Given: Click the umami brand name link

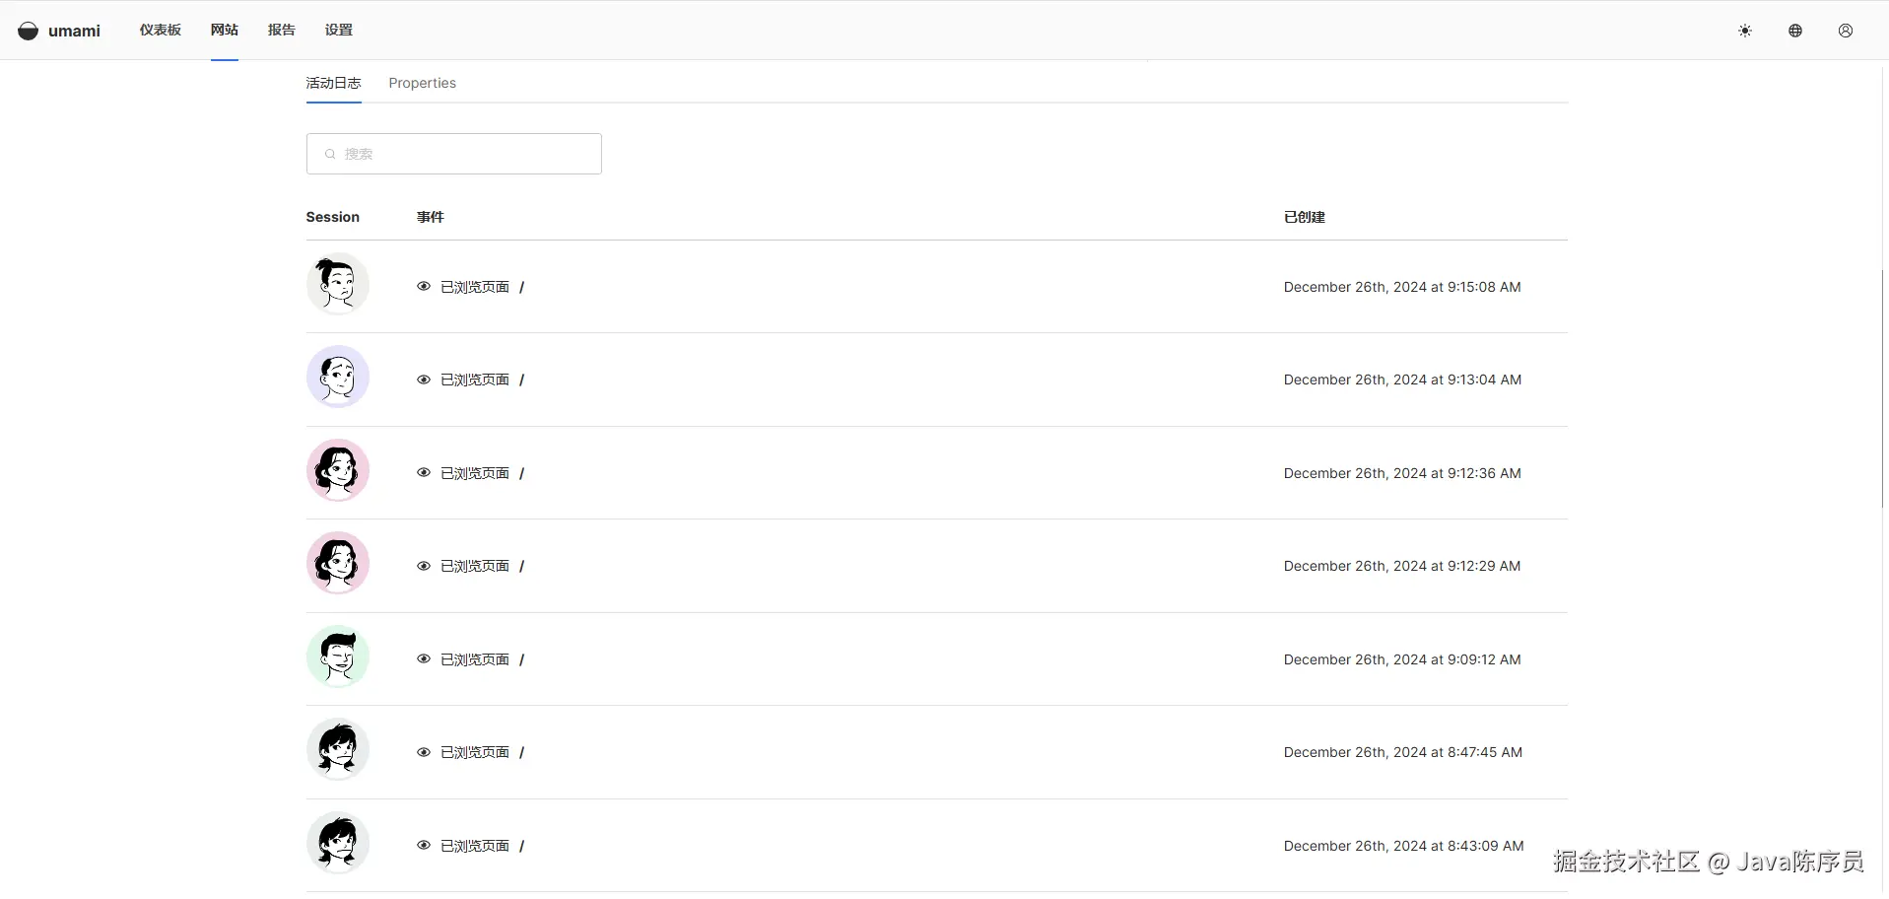Looking at the screenshot, I should [x=74, y=31].
